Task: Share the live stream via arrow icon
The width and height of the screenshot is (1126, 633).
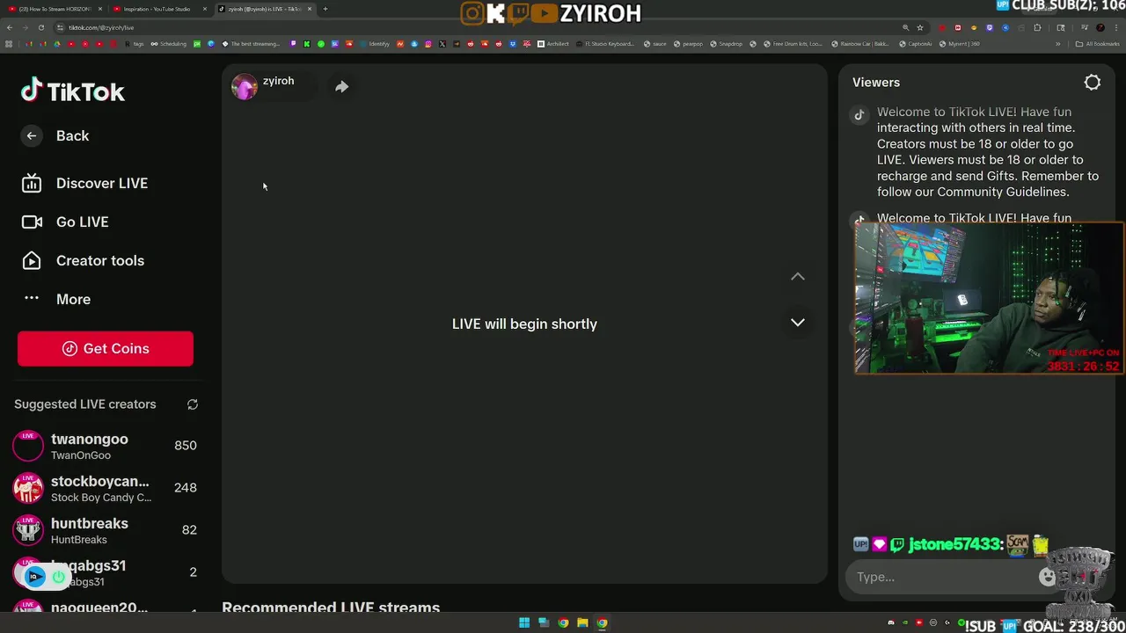Action: [342, 86]
